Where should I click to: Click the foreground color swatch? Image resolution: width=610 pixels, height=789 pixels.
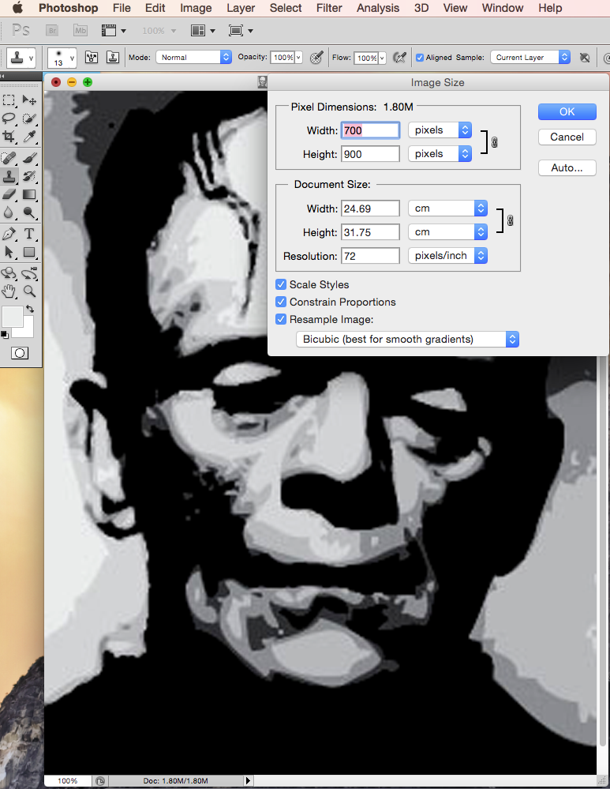pyautogui.click(x=12, y=316)
